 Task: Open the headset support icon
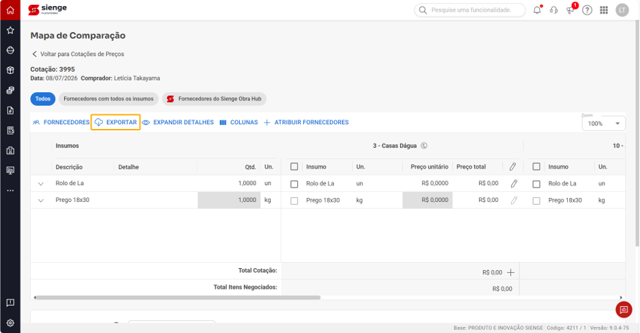coord(554,10)
